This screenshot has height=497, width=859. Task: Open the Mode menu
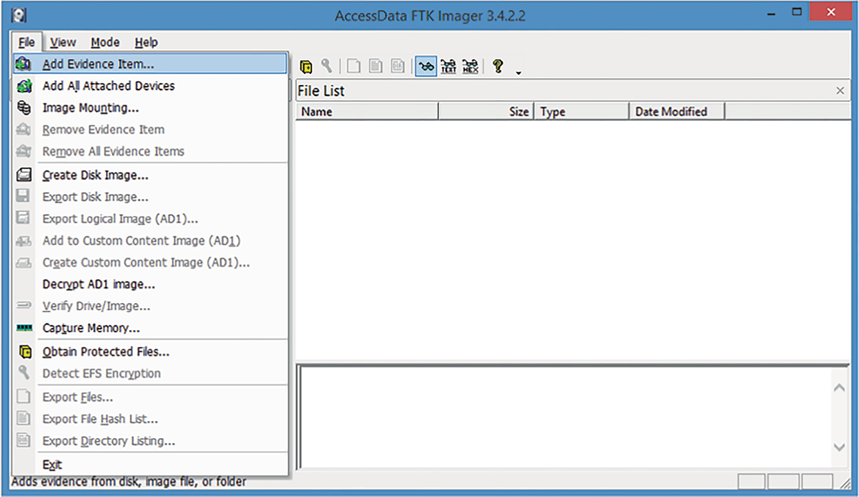(x=105, y=42)
